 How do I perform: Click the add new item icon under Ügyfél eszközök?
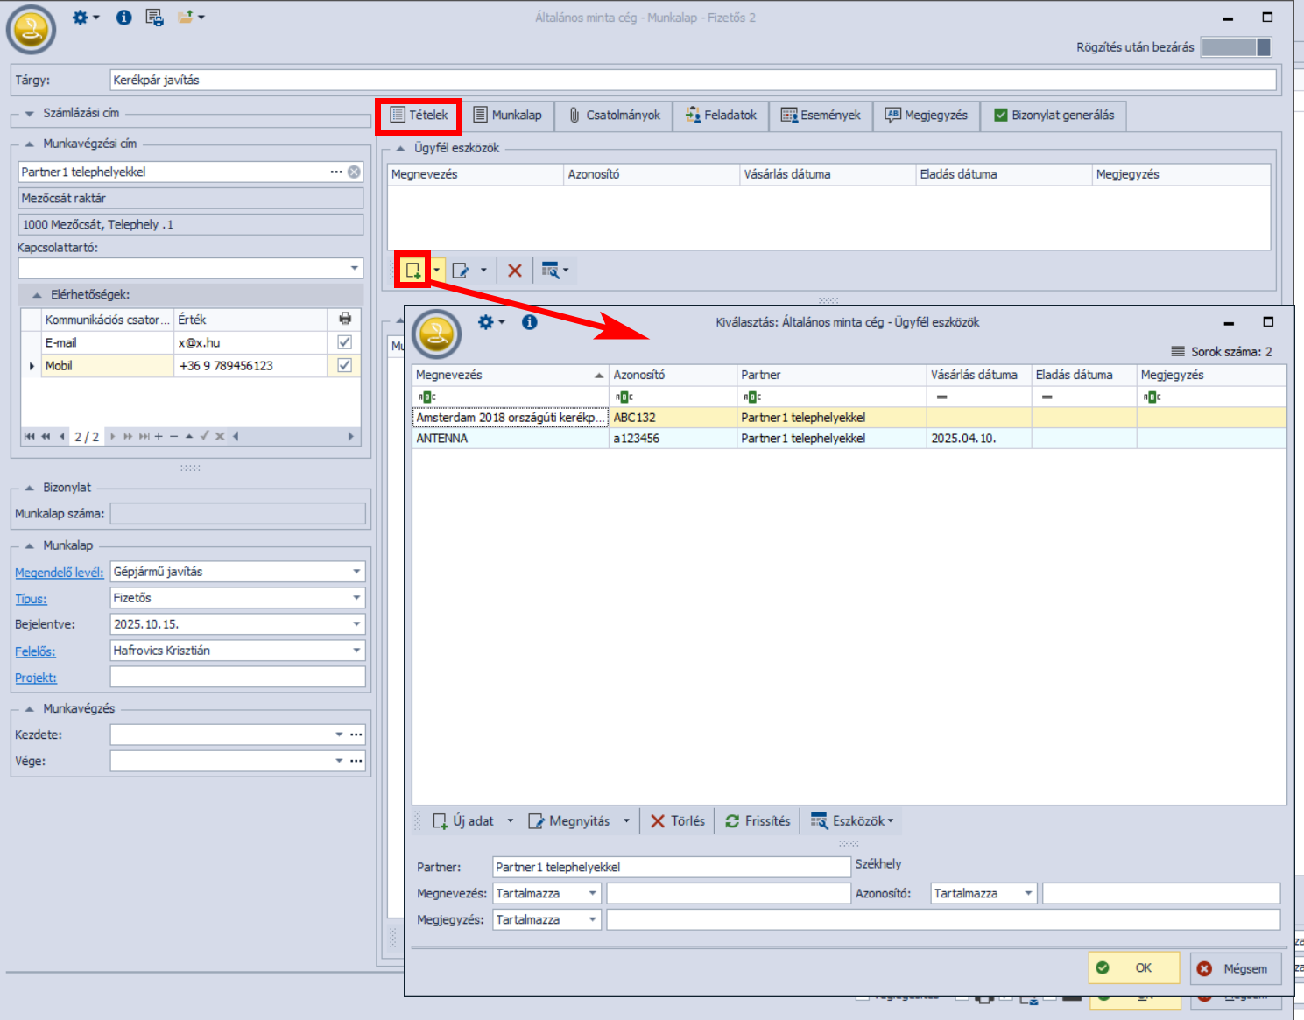pyautogui.click(x=413, y=271)
